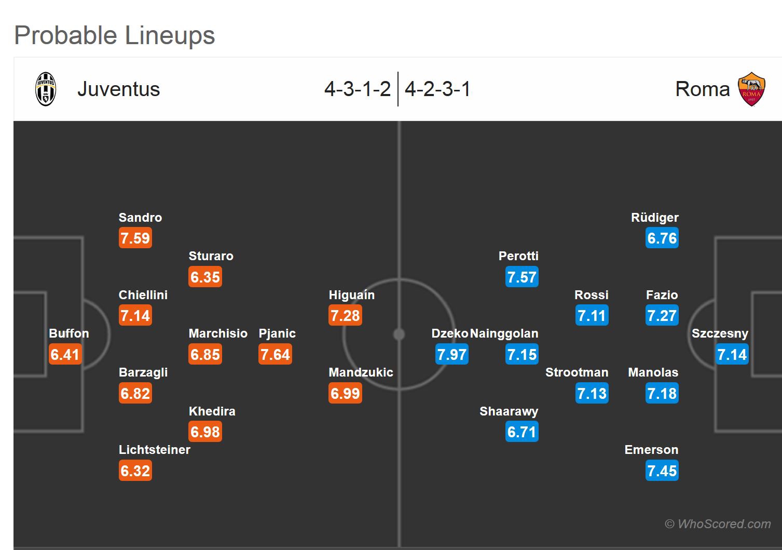Select Pjanic's 7.64 rating box

[x=276, y=355]
